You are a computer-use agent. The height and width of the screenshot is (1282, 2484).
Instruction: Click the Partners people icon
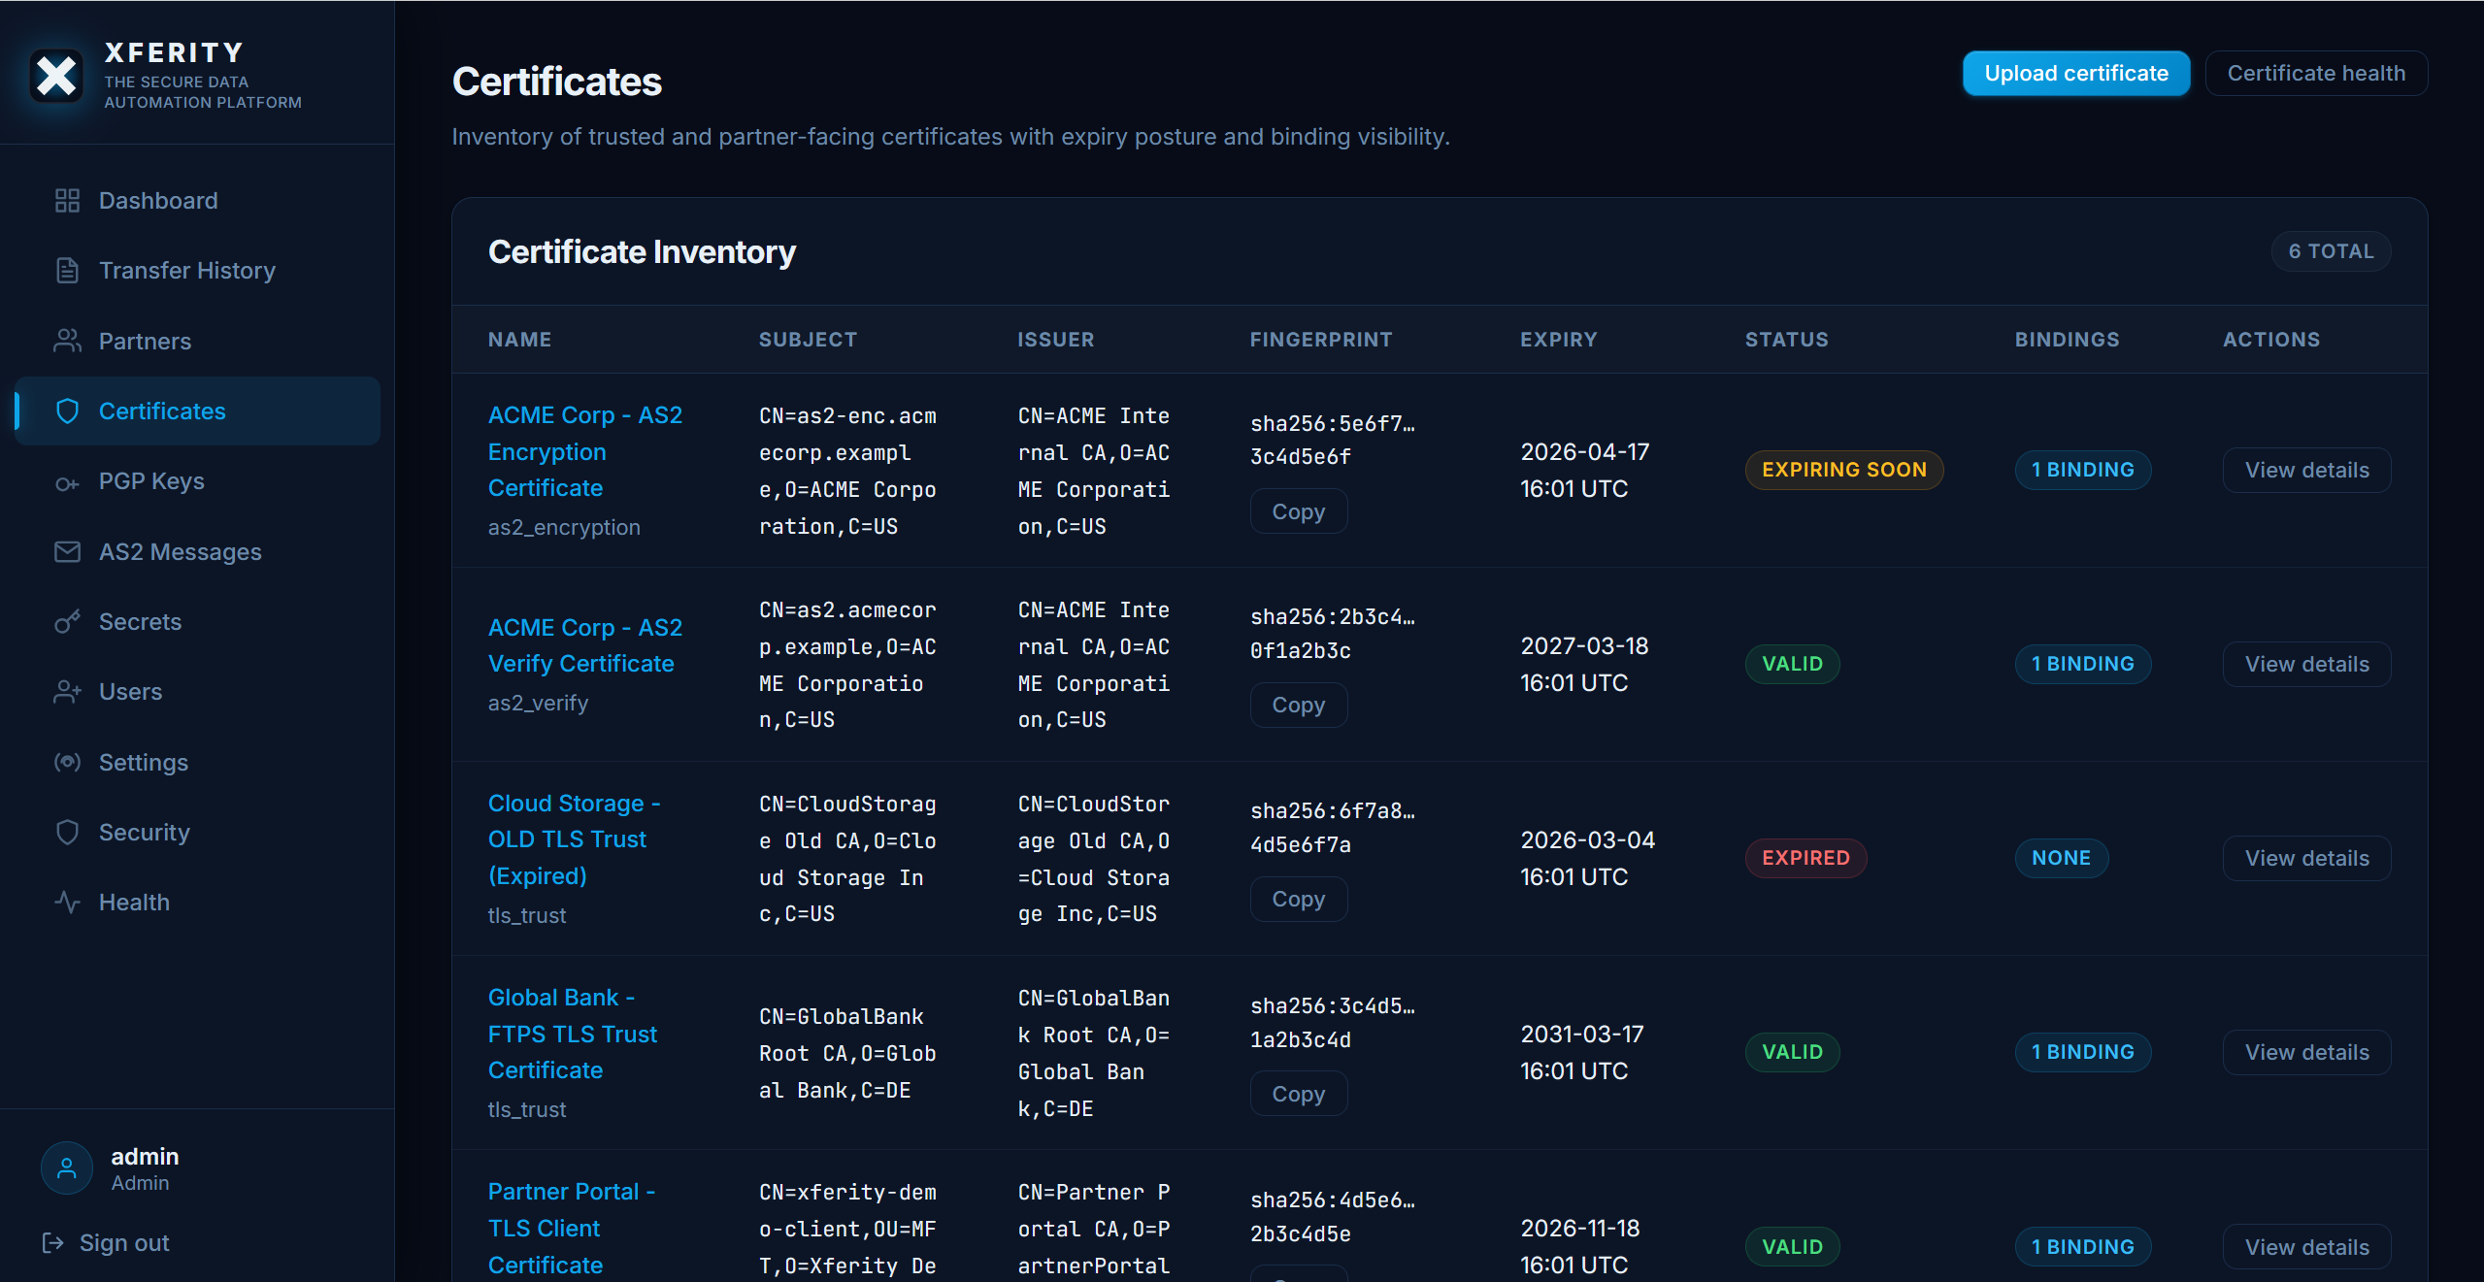coord(67,341)
